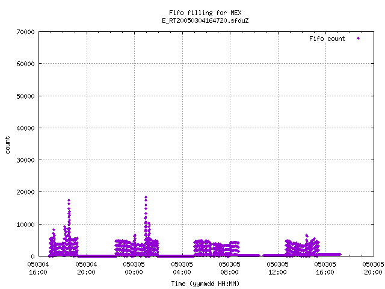Image resolution: width=385 pixels, height=289 pixels.
Task: Click the x-axis label "Time (yymmdd HH:MM)"
Action: click(x=205, y=284)
